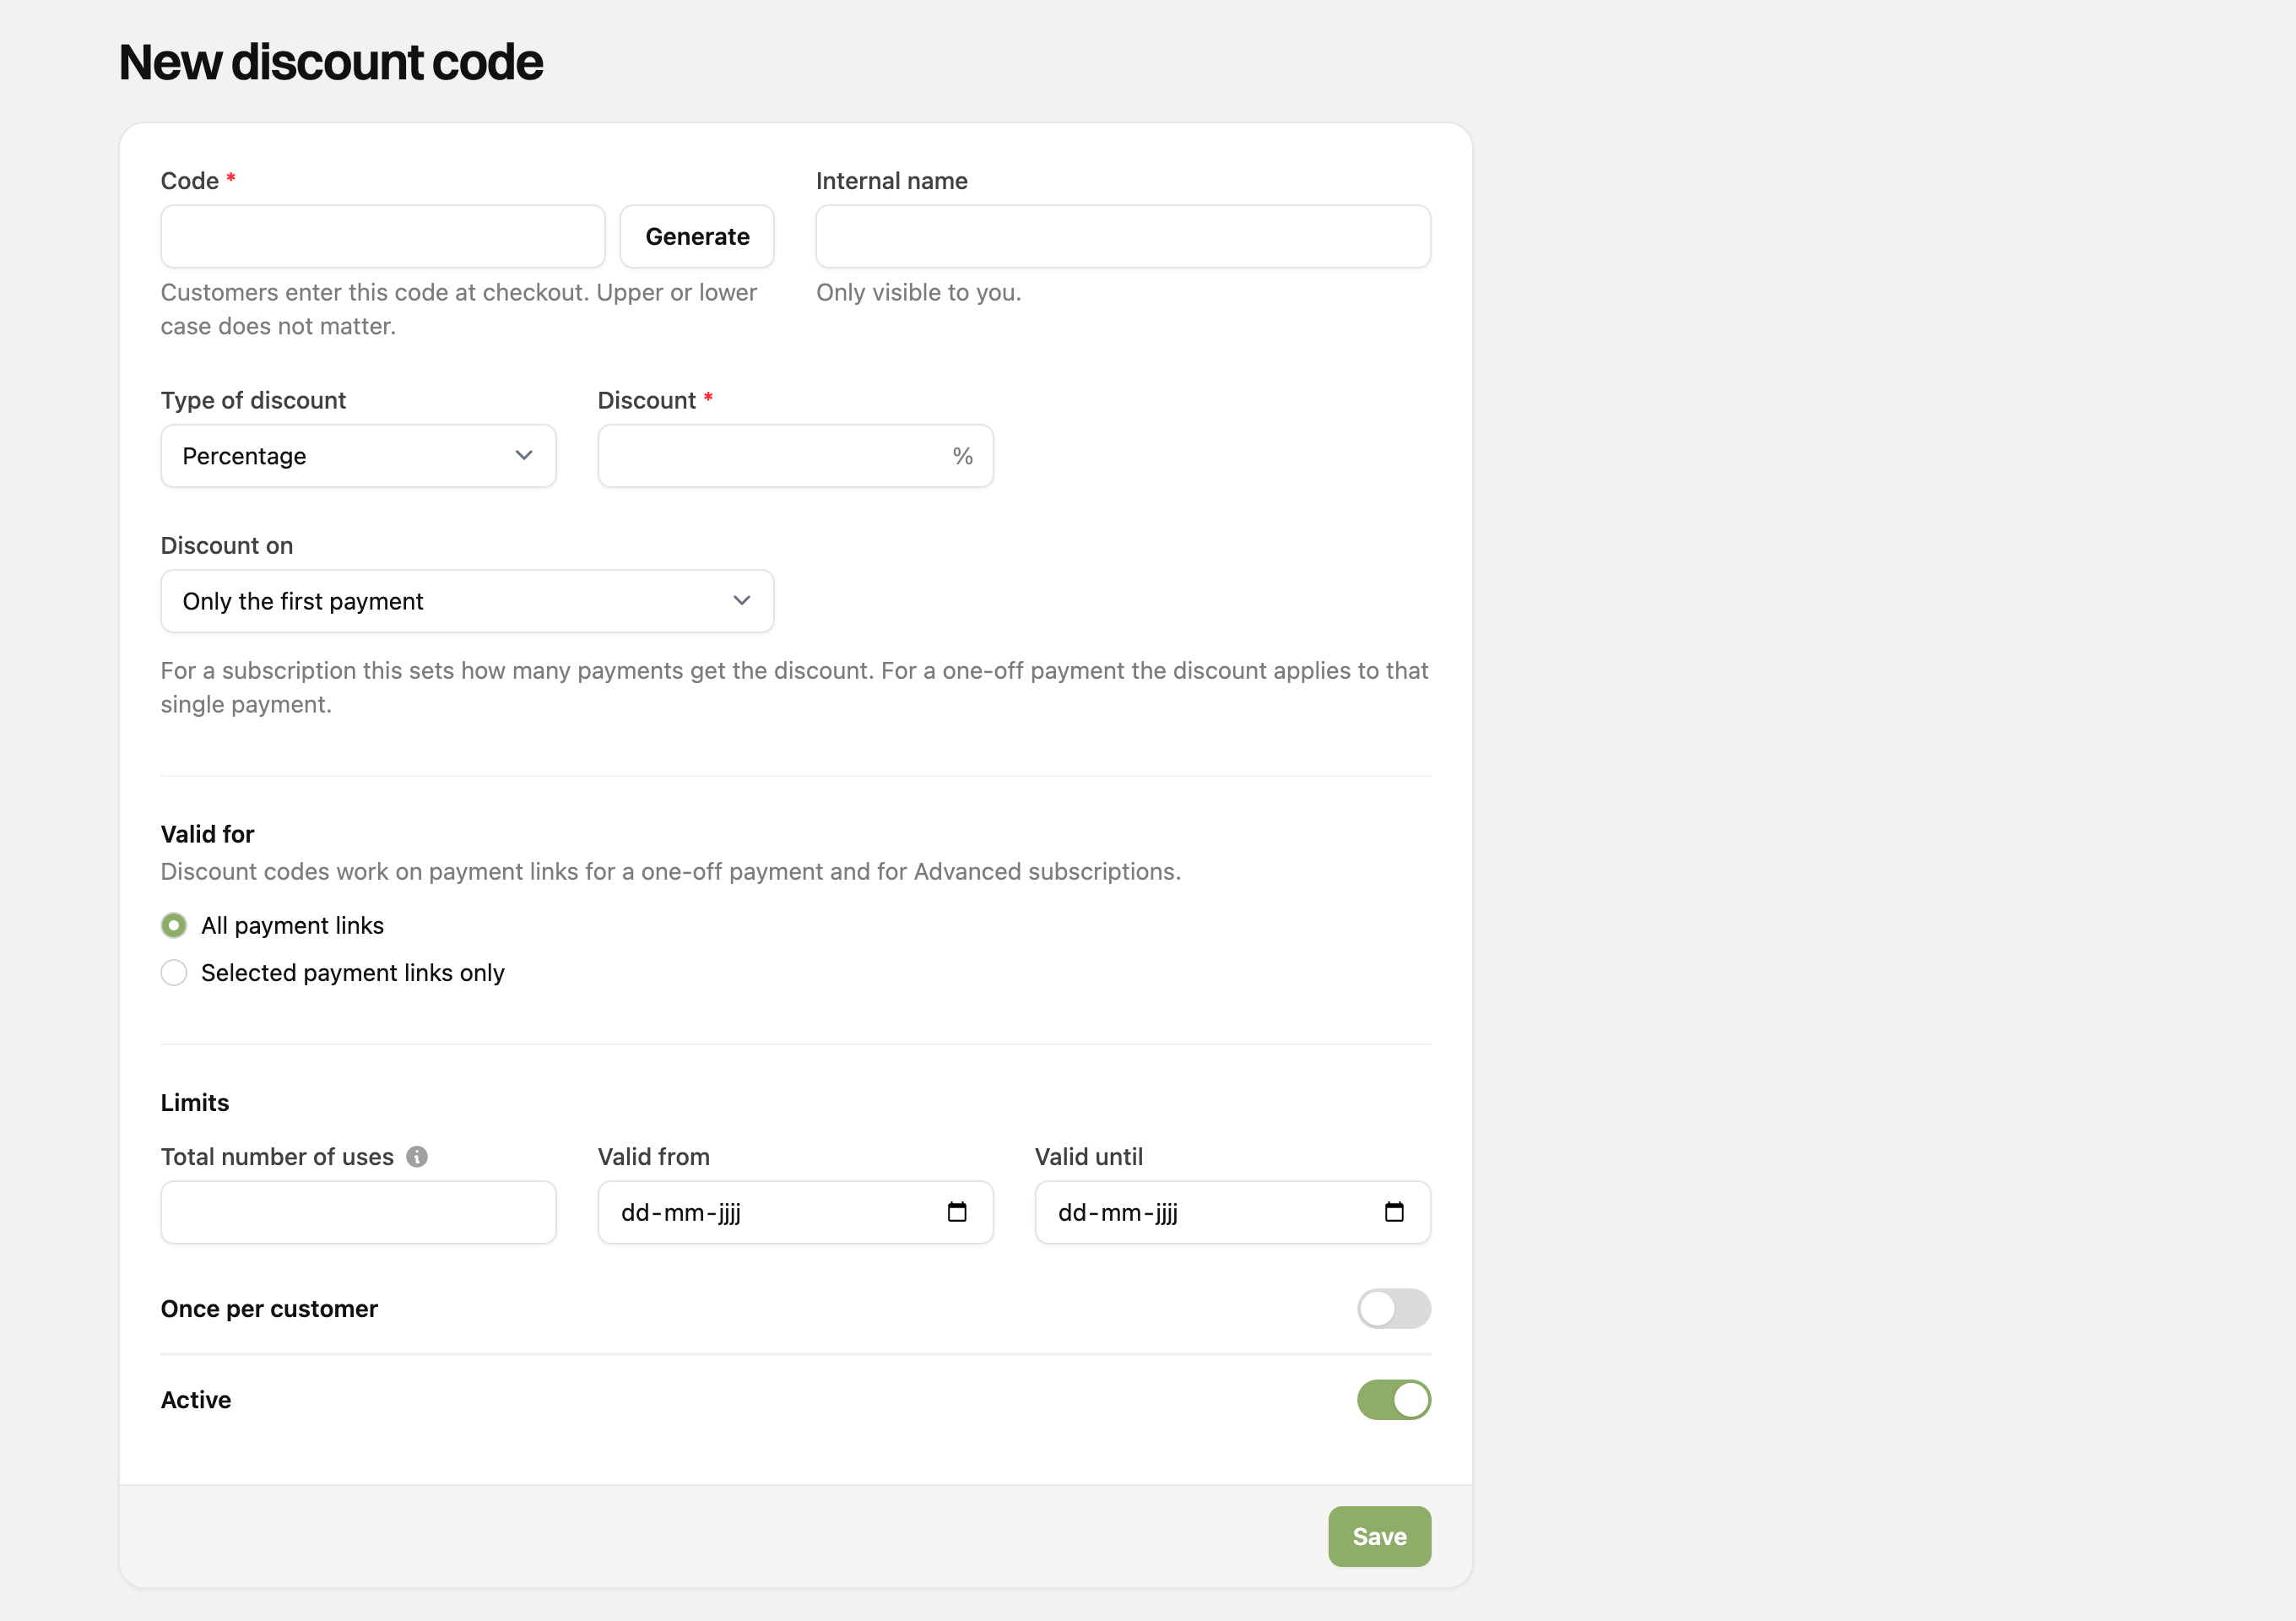
Task: Open the calendar picker in Valid until
Action: point(1394,1212)
